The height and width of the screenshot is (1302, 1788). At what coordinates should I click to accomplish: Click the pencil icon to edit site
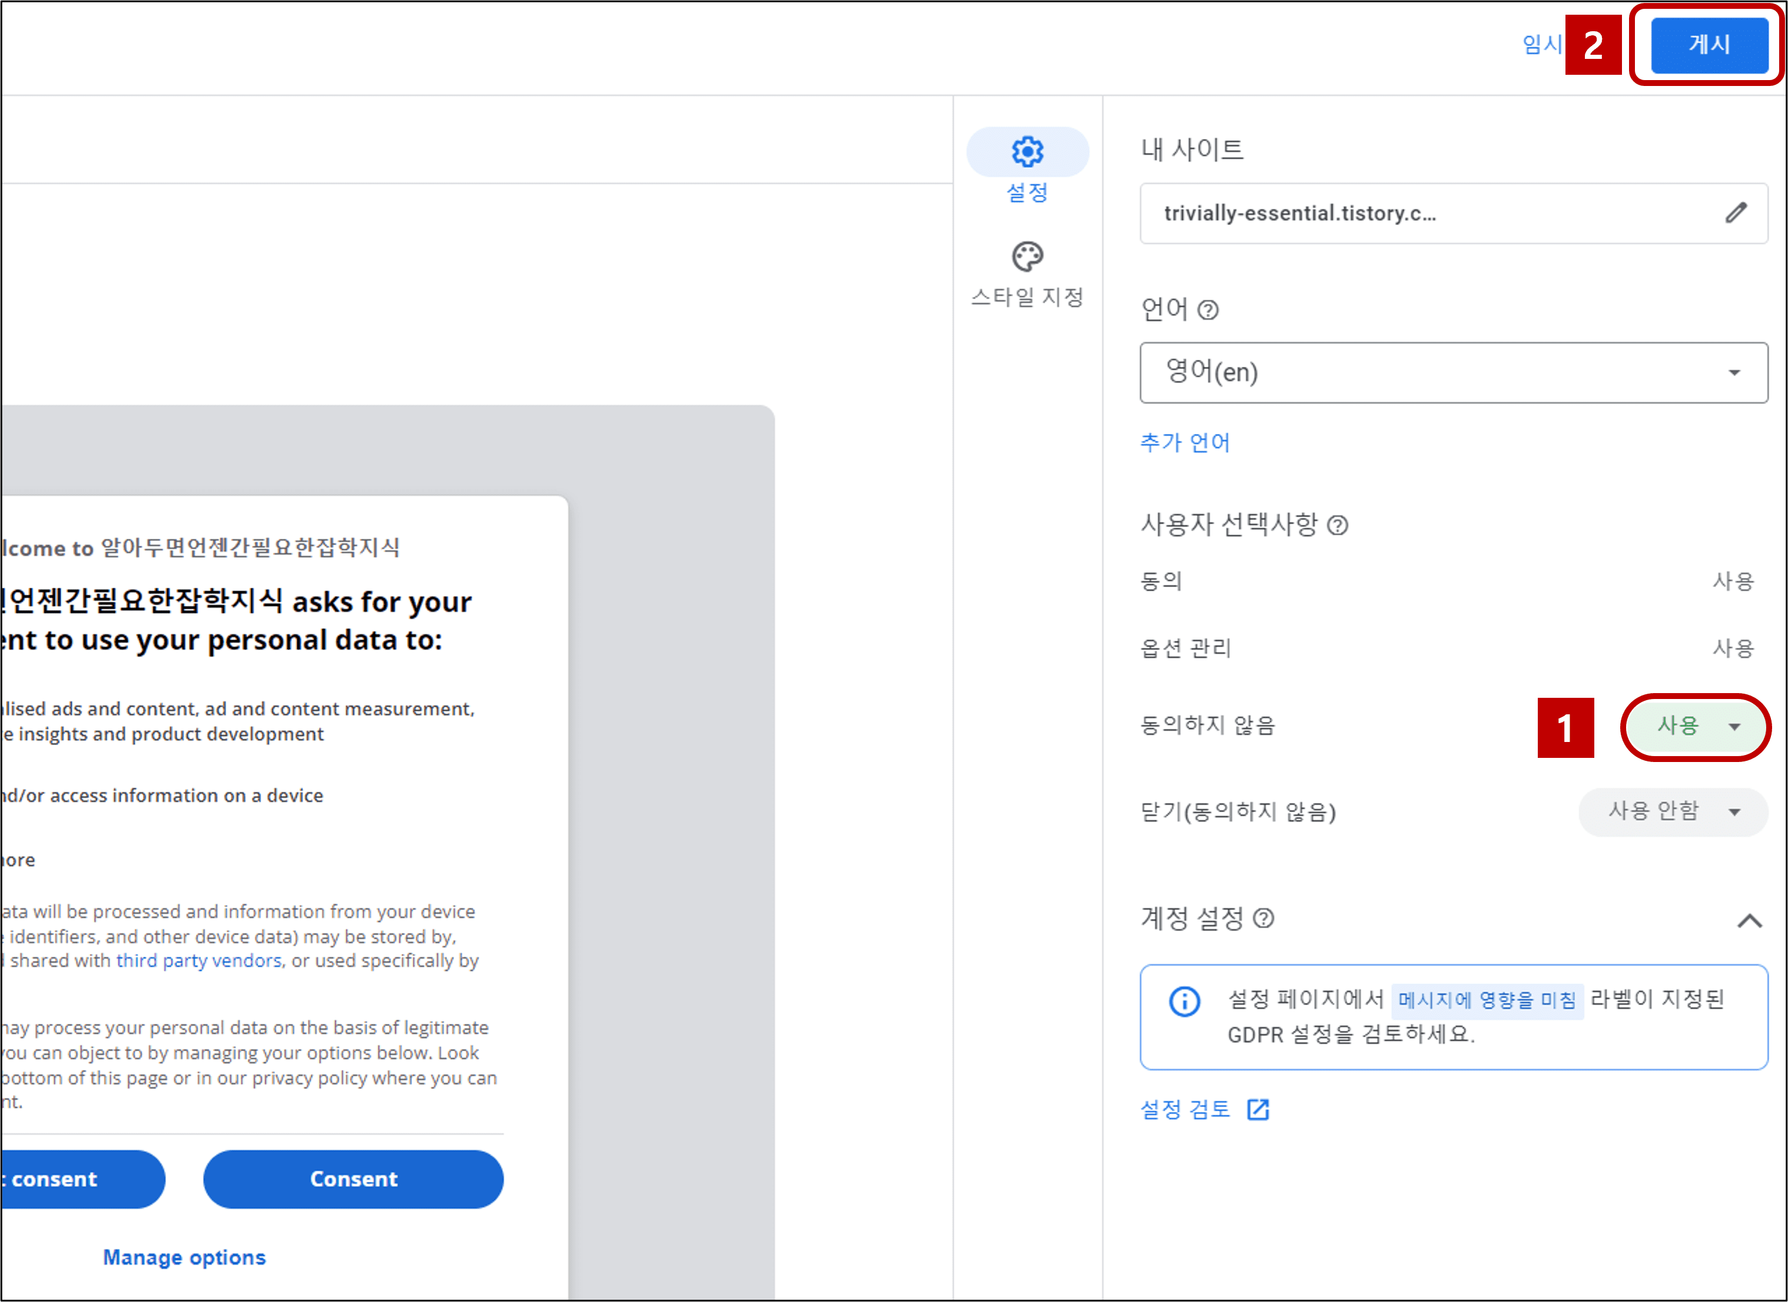(x=1735, y=213)
